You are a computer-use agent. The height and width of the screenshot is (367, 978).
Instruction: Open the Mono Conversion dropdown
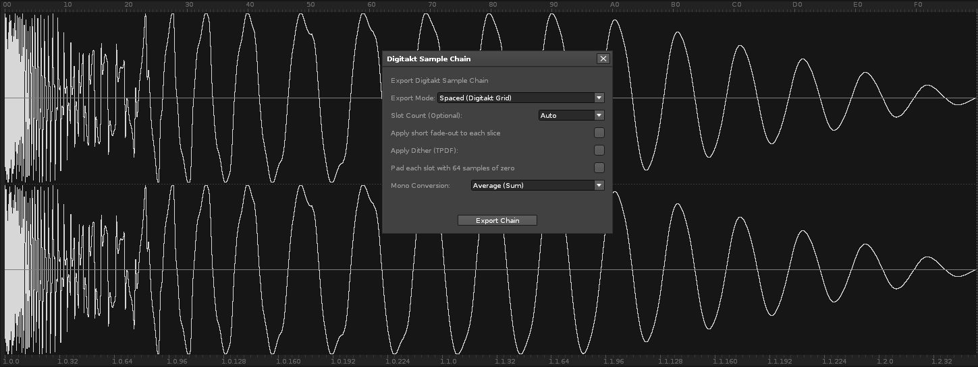pos(537,185)
